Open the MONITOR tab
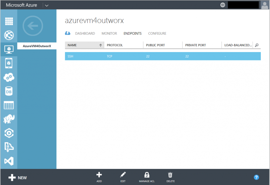This screenshot has width=270, height=185. (109, 33)
